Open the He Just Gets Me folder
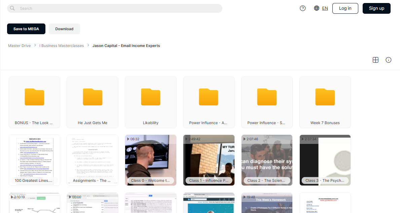The width and height of the screenshot is (400, 213). tap(93, 102)
